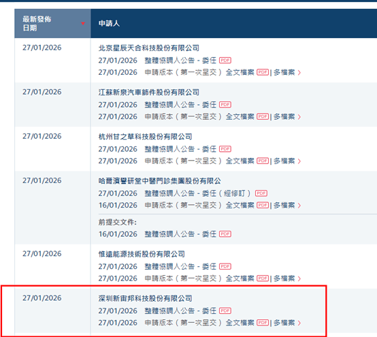This screenshot has width=377, height=337.
Task: Open 深圳新宙邦科技 全文檔案 PDF icon
Action: pyautogui.click(x=263, y=323)
